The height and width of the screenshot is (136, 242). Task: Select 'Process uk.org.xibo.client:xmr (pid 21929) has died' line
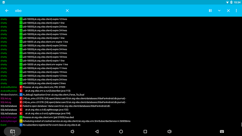coord(48,117)
